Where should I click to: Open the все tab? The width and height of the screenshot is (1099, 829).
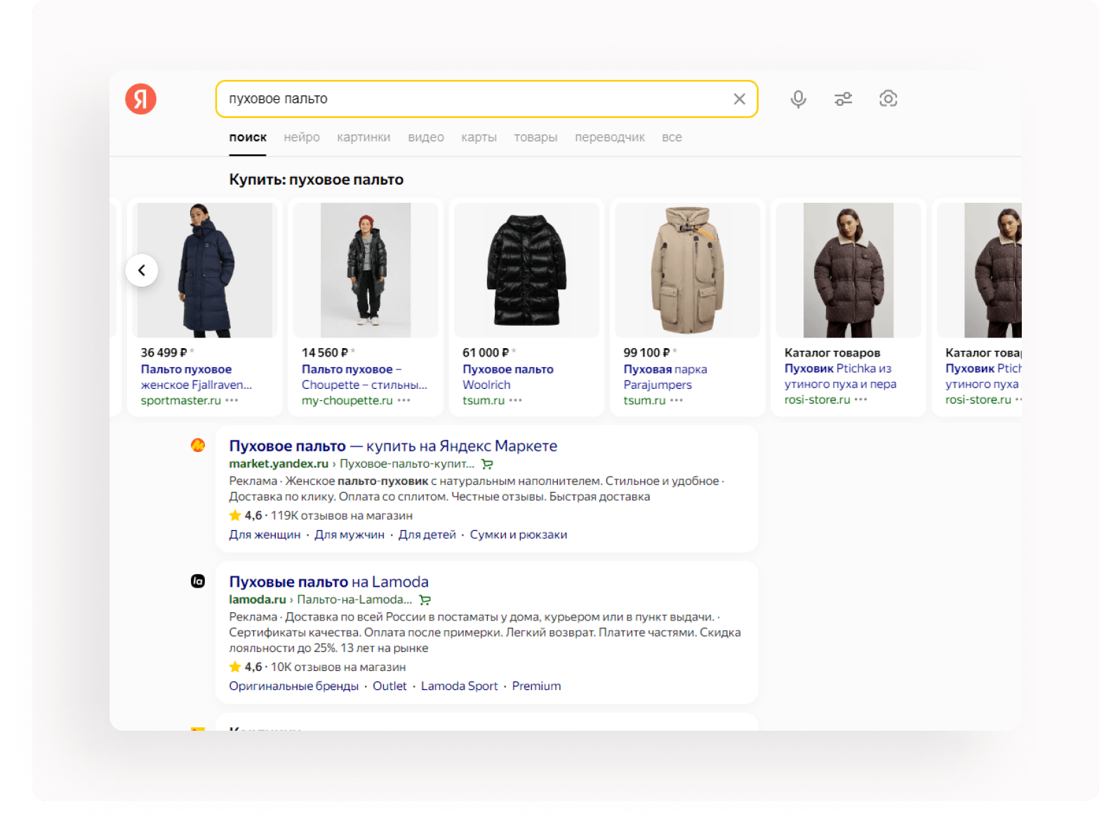[672, 138]
